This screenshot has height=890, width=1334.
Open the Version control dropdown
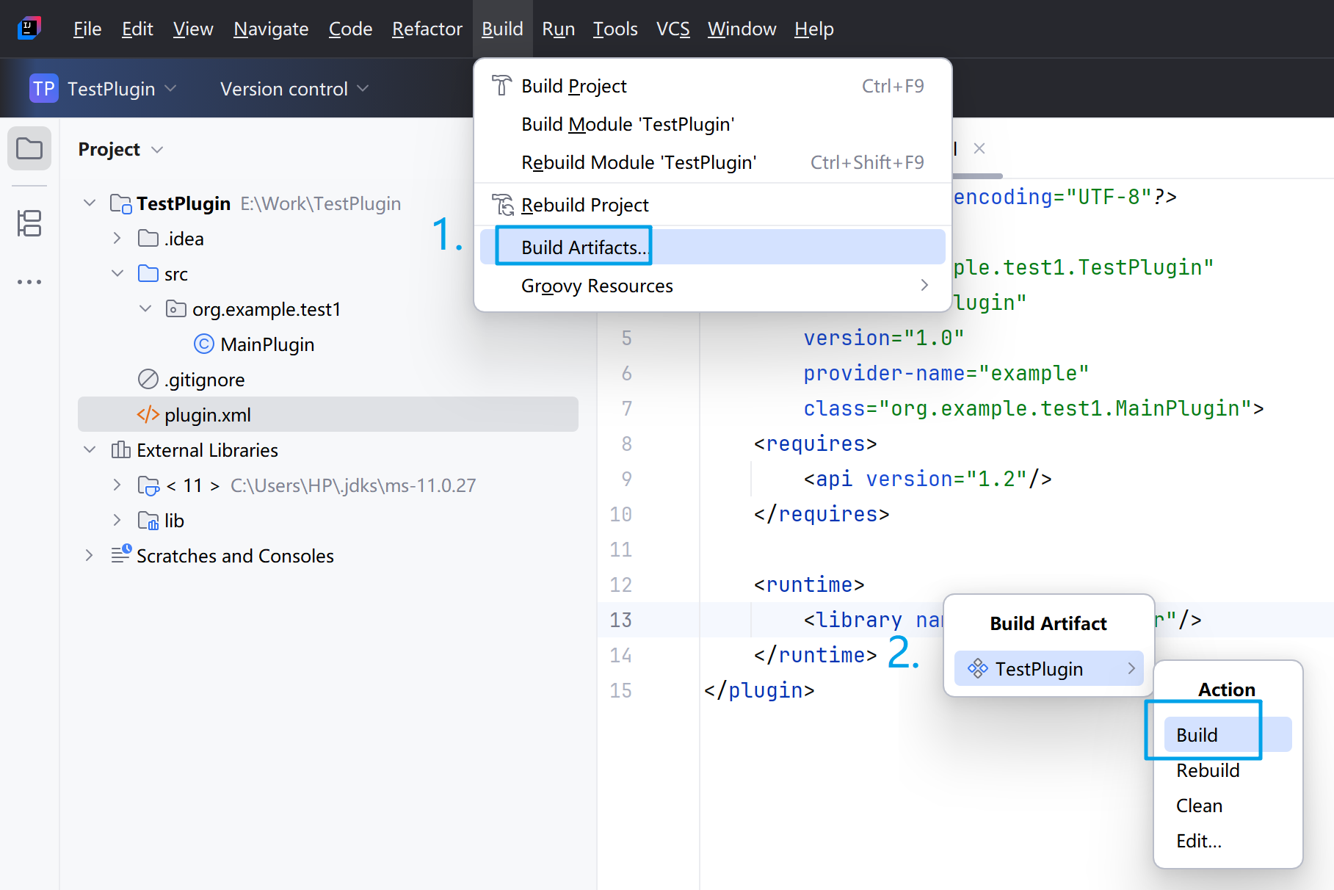(x=294, y=89)
